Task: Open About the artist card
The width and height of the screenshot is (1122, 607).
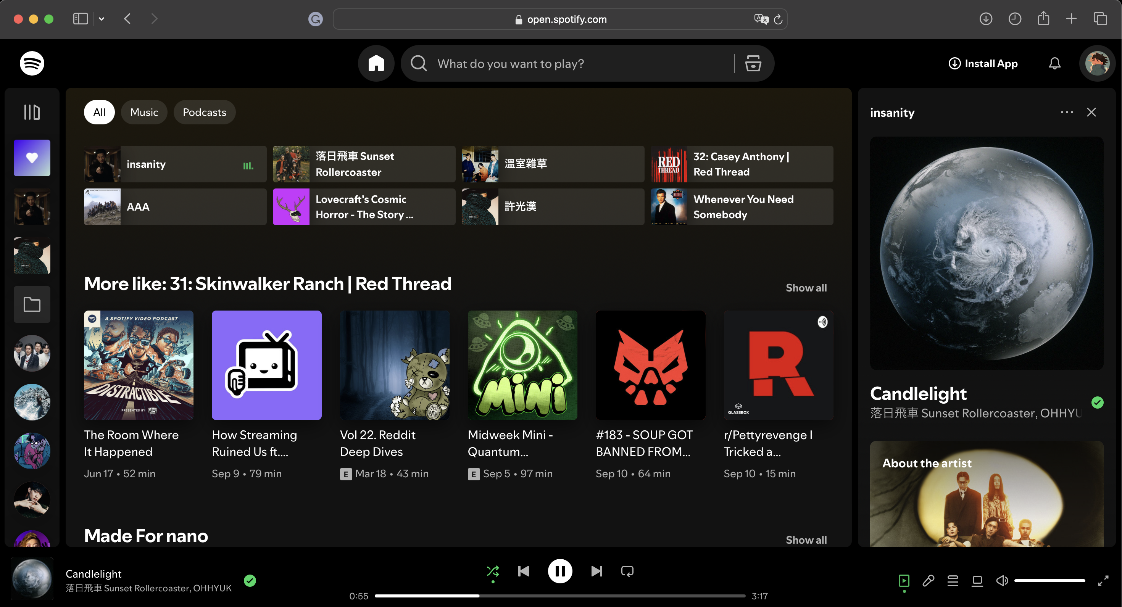Action: point(986,494)
